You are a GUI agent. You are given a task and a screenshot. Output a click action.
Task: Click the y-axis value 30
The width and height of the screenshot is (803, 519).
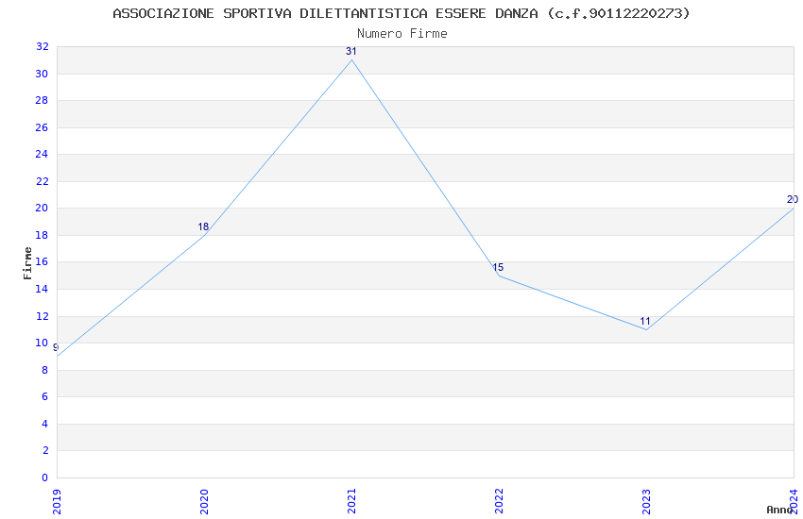[x=42, y=74]
